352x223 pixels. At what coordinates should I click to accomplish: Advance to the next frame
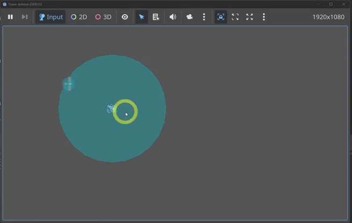[25, 17]
